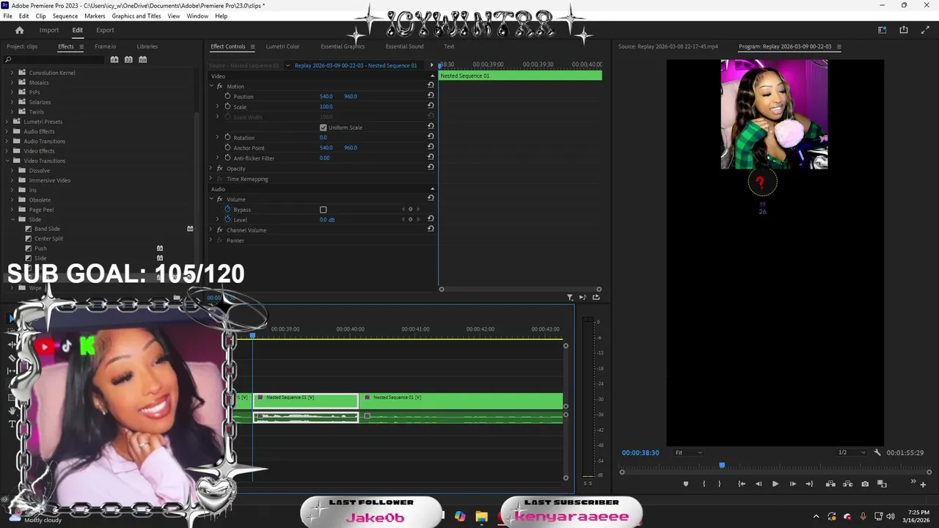Open the Program monitor wrench settings
Viewport: 939px width, 528px height.
pyautogui.click(x=877, y=452)
